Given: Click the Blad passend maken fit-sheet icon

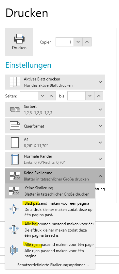Looking at the screenshot, I should tap(14, 209).
